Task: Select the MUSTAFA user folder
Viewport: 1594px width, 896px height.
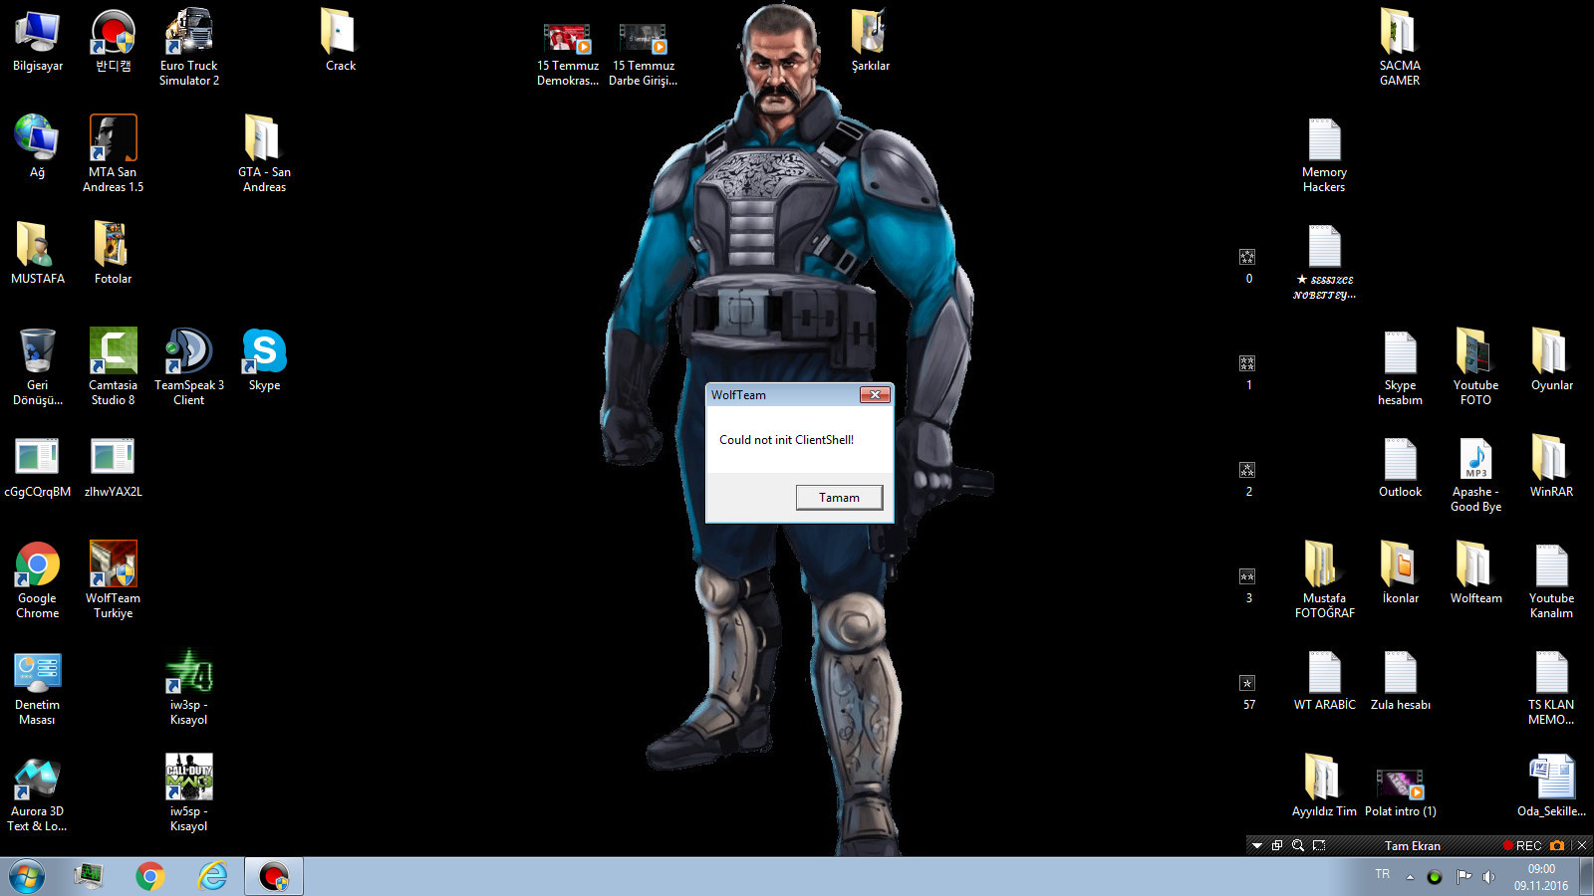Action: [x=38, y=253]
